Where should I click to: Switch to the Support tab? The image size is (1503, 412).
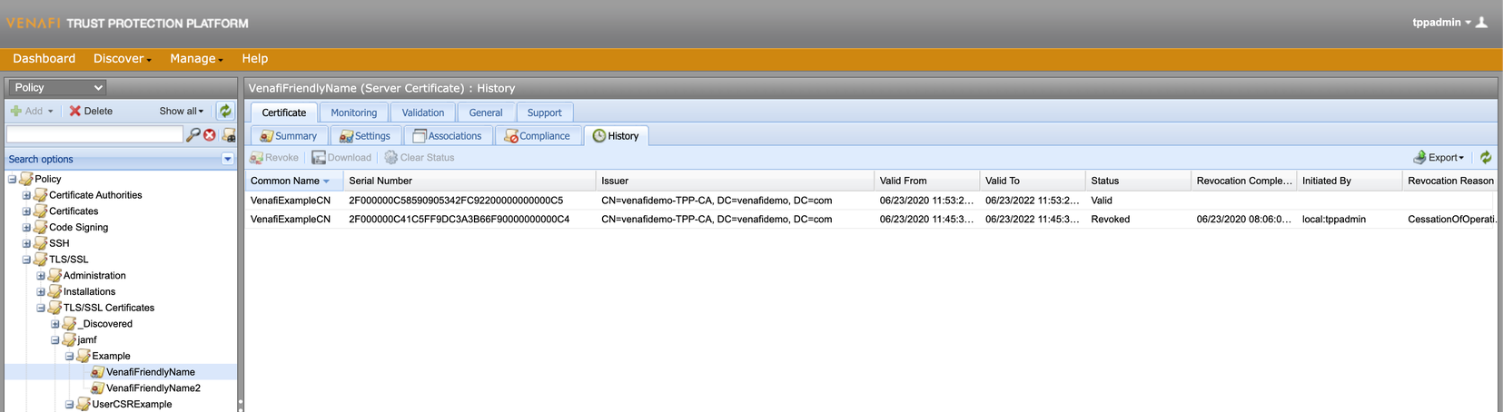point(545,113)
